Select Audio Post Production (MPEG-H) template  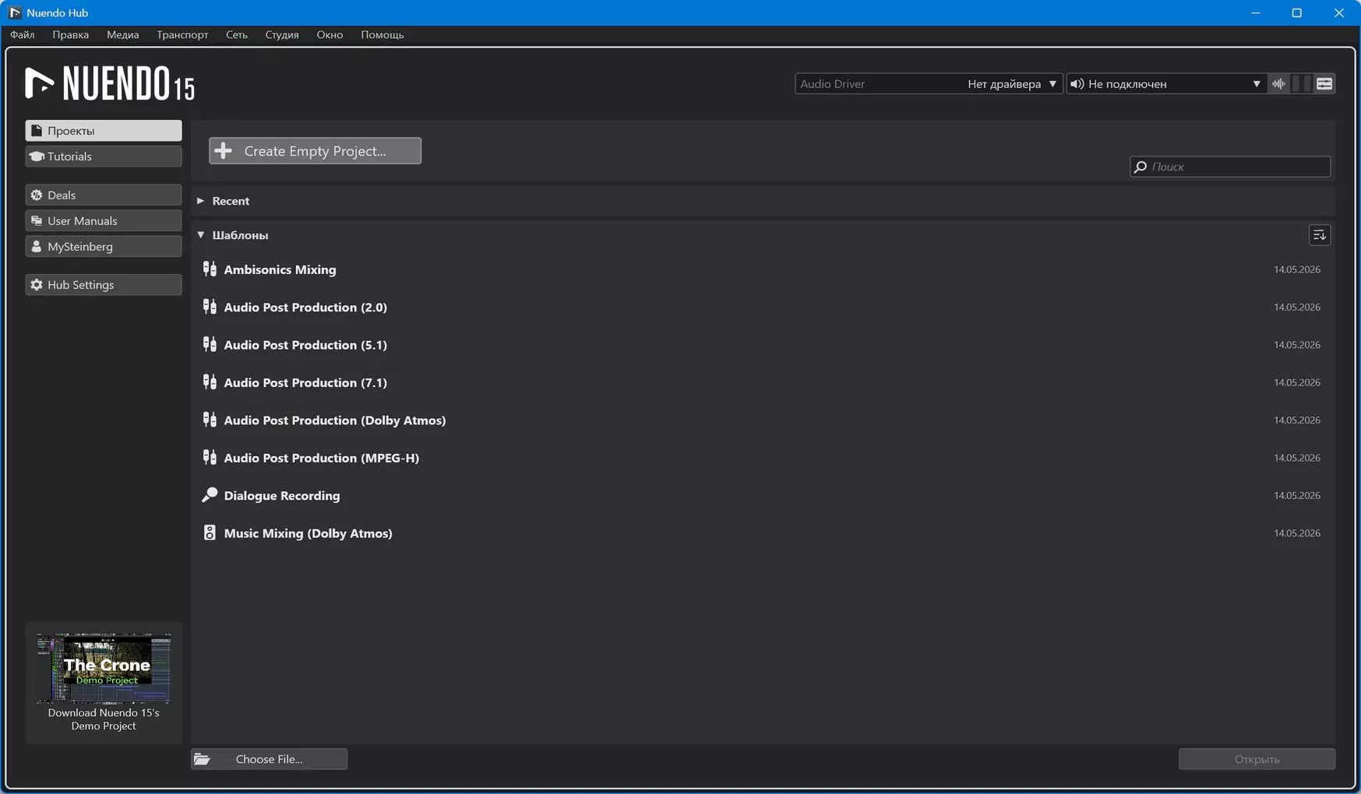(763, 458)
